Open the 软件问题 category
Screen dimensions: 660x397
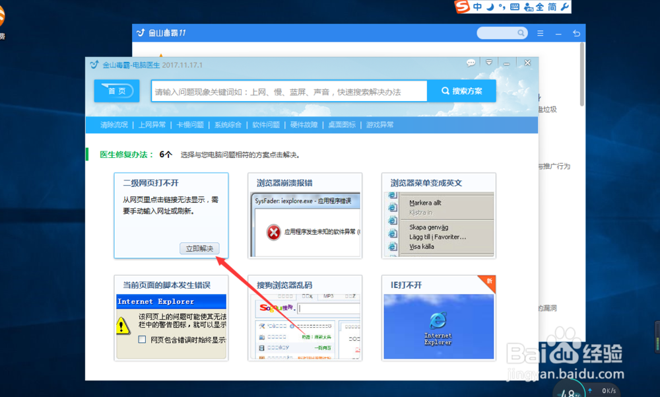point(266,125)
